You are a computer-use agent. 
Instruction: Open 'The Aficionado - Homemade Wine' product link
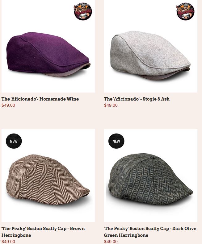(x=40, y=99)
